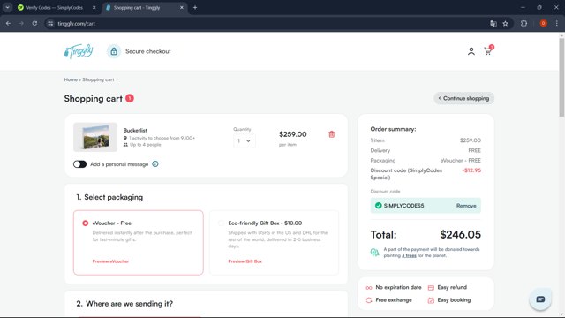Screen dimensions: 565x318
Task: Remove the SIMPLYCODES5 discount code
Action: (x=466, y=206)
